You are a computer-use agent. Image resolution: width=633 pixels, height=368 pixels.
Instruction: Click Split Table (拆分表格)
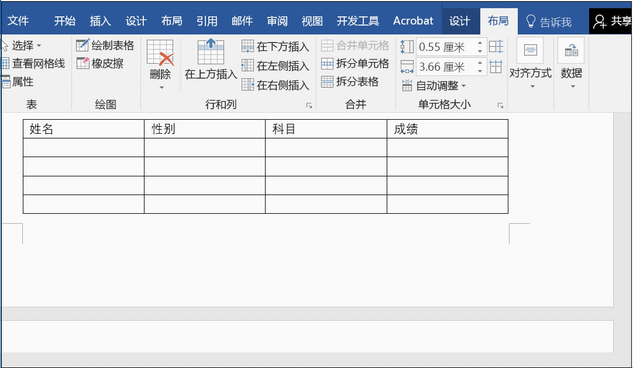pyautogui.click(x=350, y=82)
